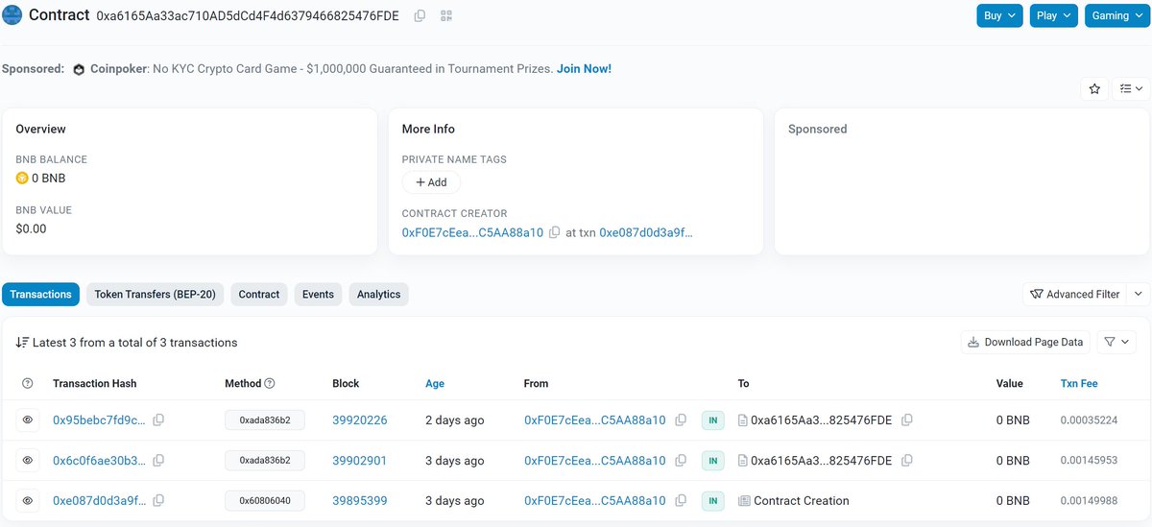Open From address in block 39920226 row
1152x527 pixels.
594,419
